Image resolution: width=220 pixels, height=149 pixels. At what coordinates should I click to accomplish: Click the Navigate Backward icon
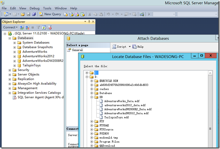(126, 14)
